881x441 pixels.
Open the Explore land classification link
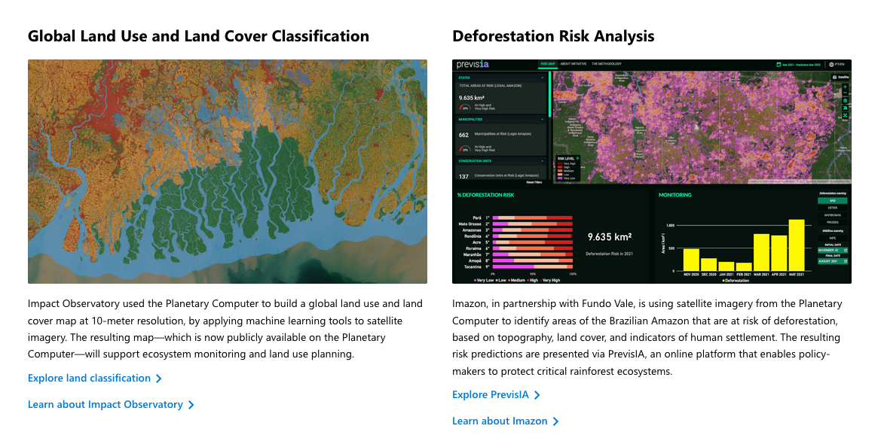[x=89, y=379]
